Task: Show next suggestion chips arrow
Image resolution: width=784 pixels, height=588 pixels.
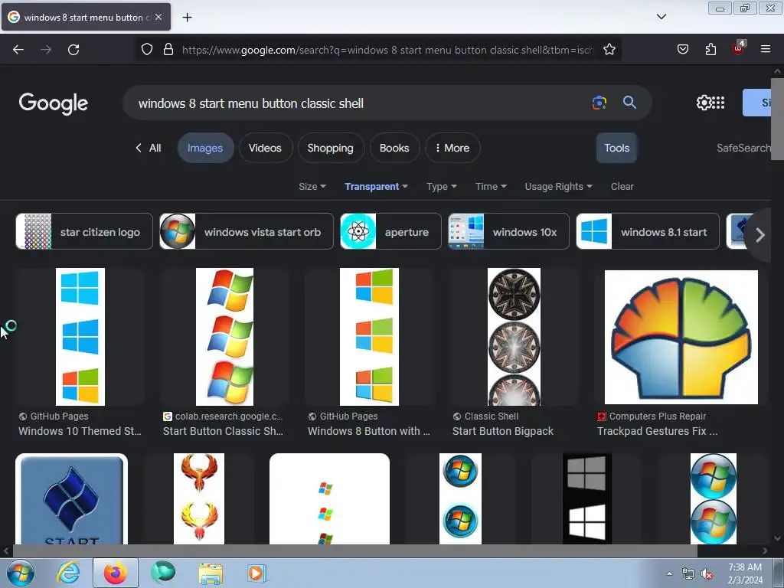Action: tap(760, 234)
